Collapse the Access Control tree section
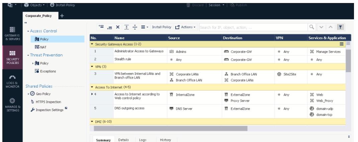 click(29, 31)
